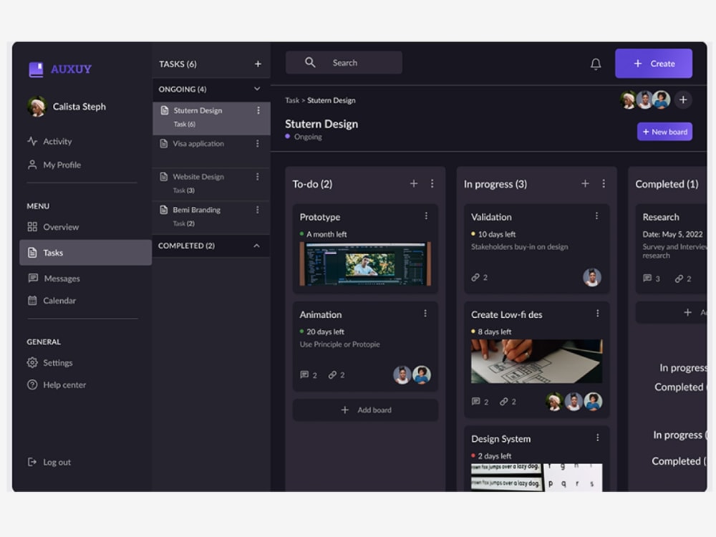716x537 pixels.
Task: Open comments on the Animation card
Action: coord(308,375)
